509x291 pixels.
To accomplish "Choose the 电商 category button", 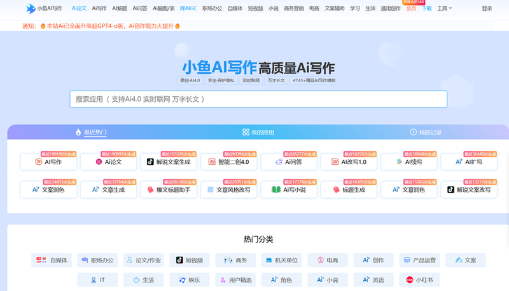I will click(328, 260).
